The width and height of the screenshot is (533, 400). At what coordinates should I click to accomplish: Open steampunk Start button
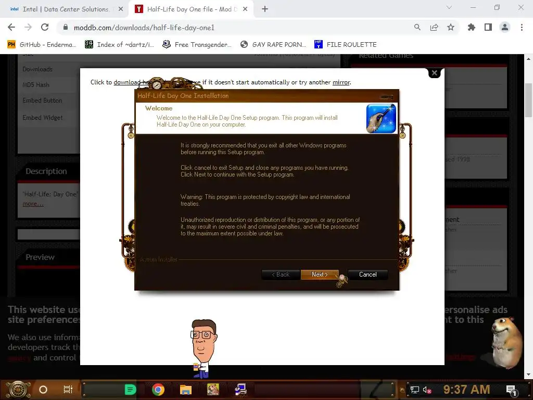click(18, 390)
